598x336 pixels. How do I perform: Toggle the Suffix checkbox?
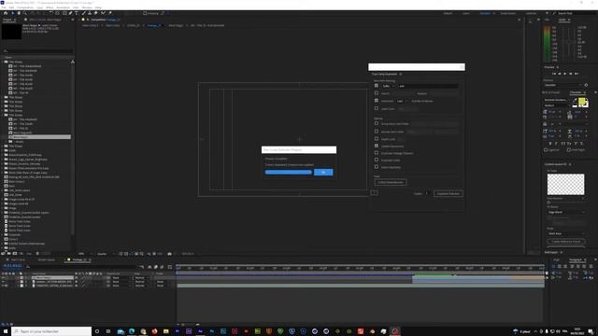(x=377, y=86)
